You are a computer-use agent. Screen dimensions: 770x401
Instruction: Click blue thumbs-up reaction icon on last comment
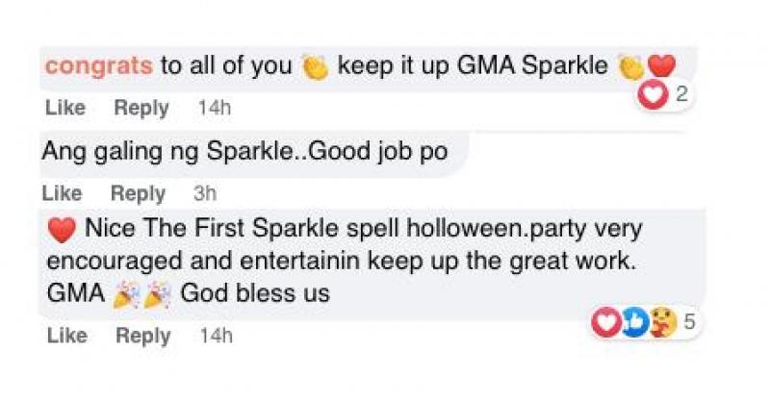(x=632, y=323)
